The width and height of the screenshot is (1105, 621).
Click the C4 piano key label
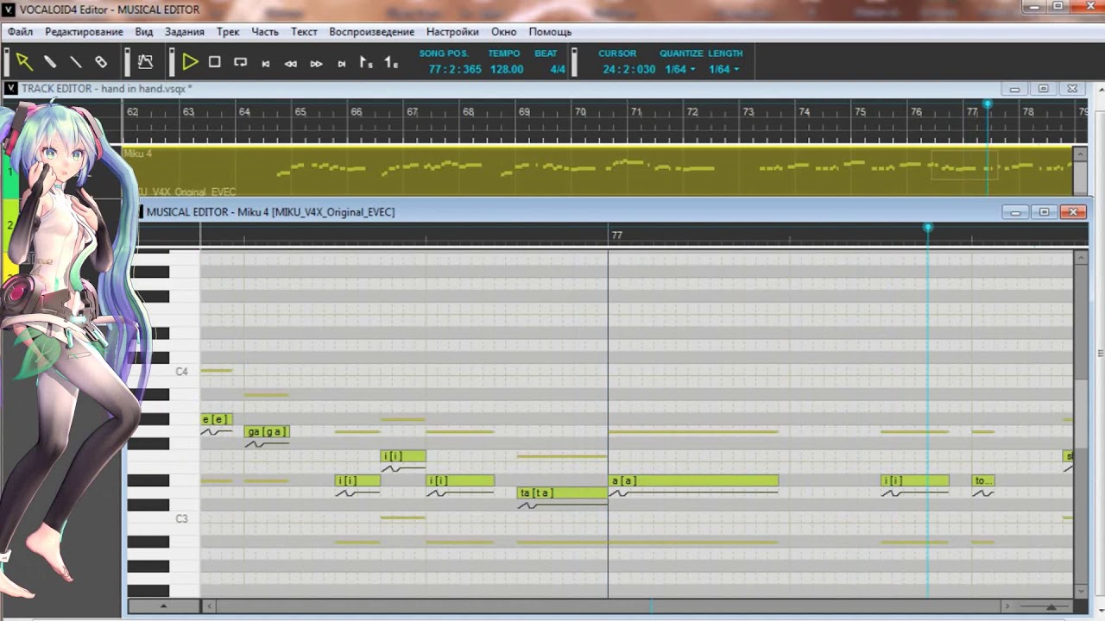coord(181,372)
